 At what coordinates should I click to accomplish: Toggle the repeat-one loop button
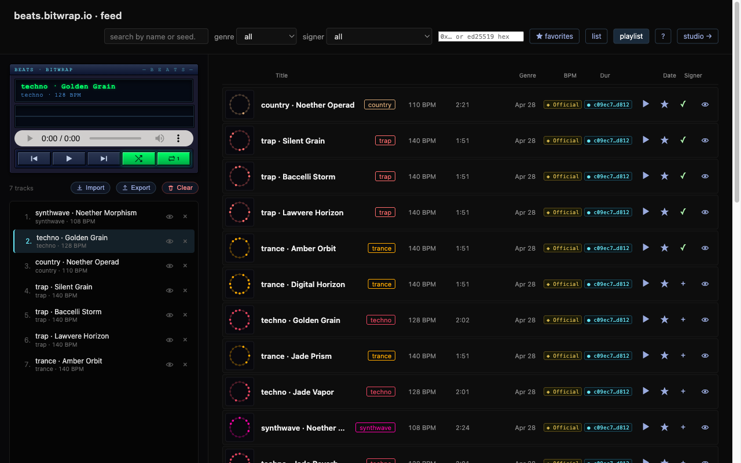click(174, 159)
